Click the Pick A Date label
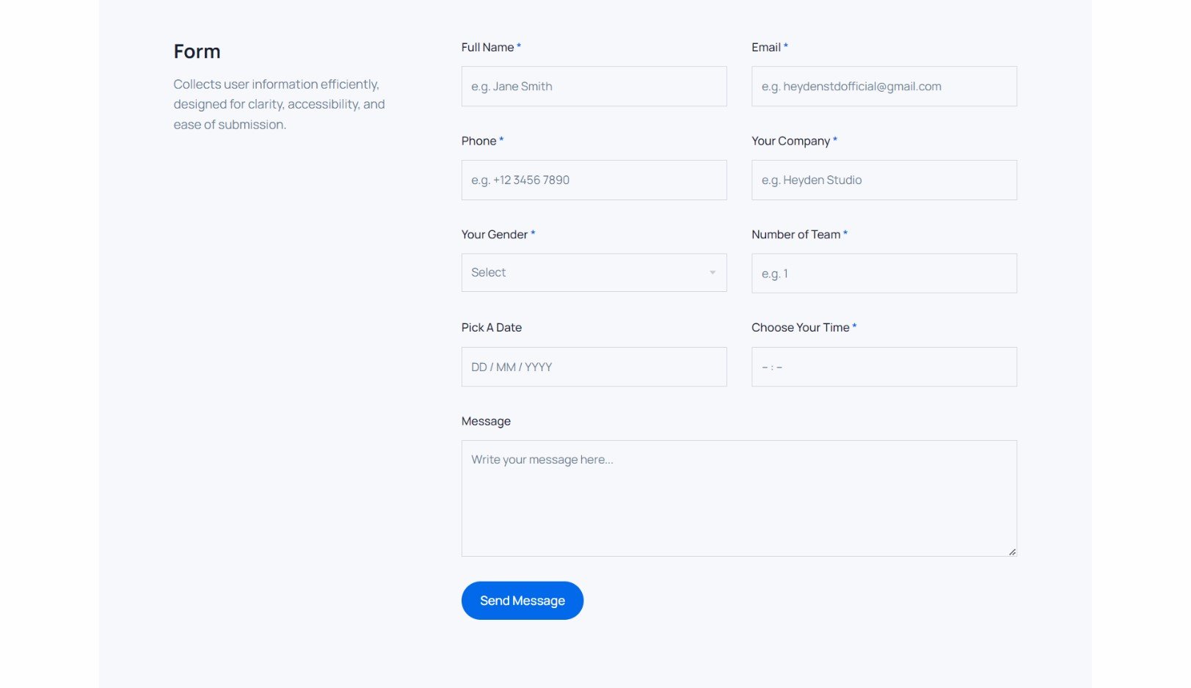The height and width of the screenshot is (688, 1191). [491, 328]
